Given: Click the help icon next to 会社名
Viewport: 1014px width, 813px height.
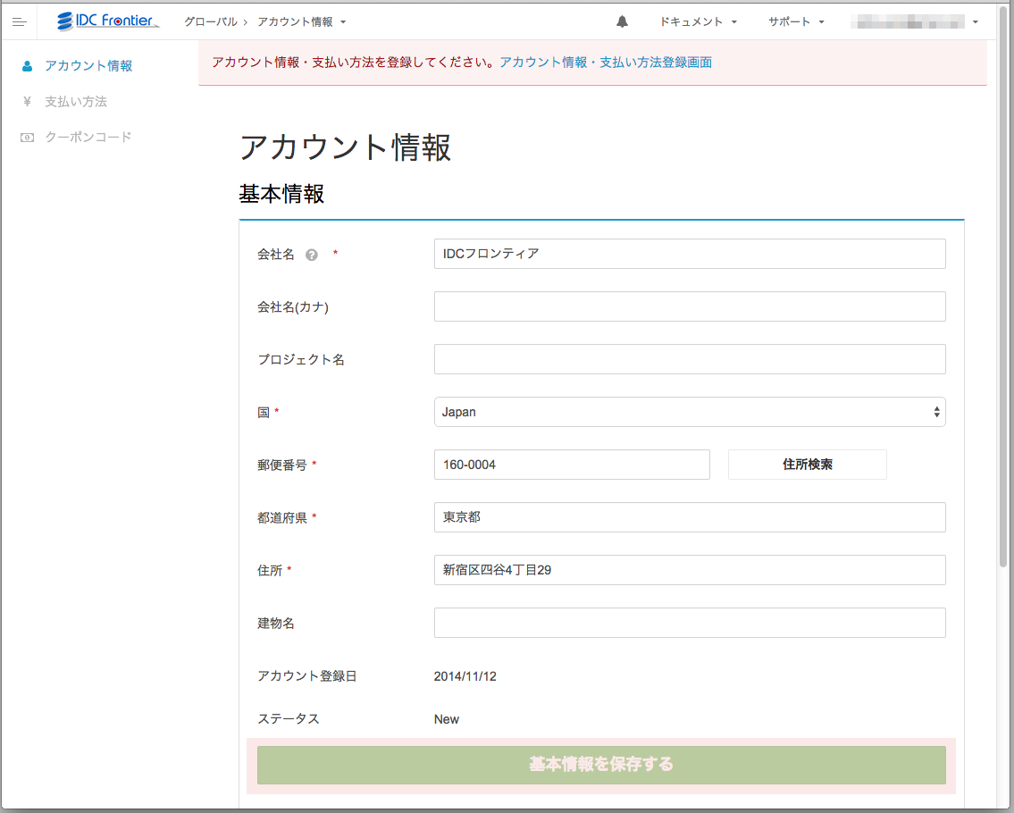Looking at the screenshot, I should [x=310, y=254].
